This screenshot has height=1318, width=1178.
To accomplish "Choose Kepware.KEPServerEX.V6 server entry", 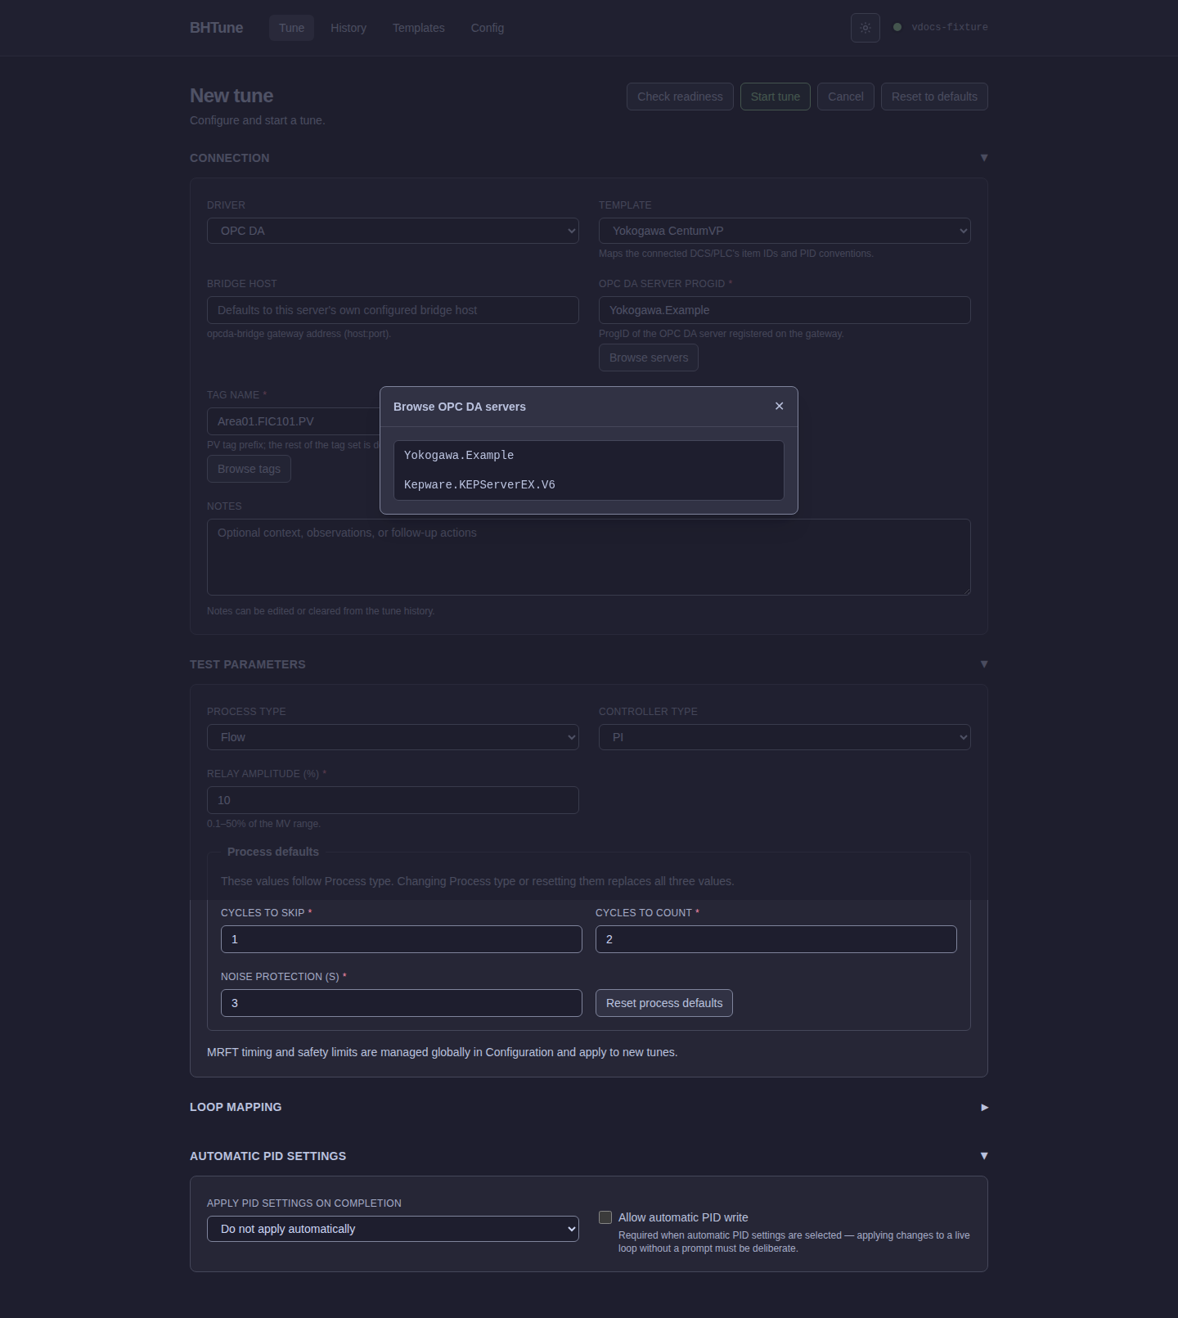I will [589, 485].
